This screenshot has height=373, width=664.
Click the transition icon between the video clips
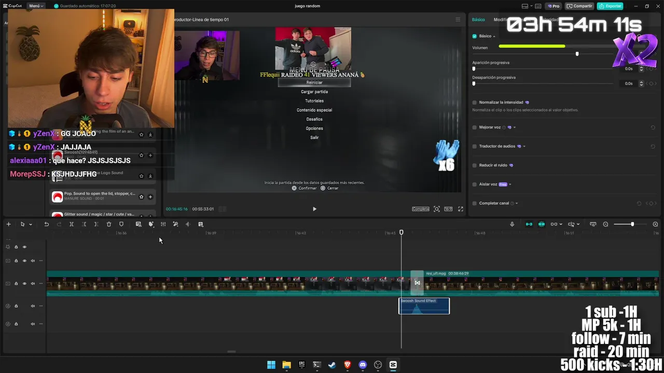(417, 283)
